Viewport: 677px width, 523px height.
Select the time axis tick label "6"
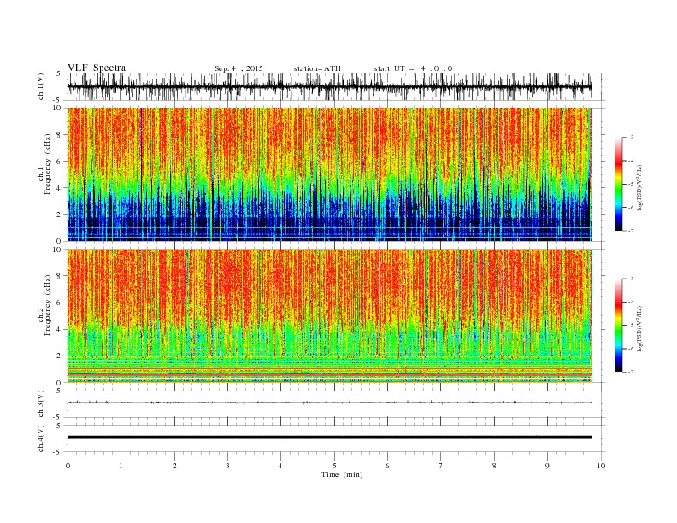(387, 466)
